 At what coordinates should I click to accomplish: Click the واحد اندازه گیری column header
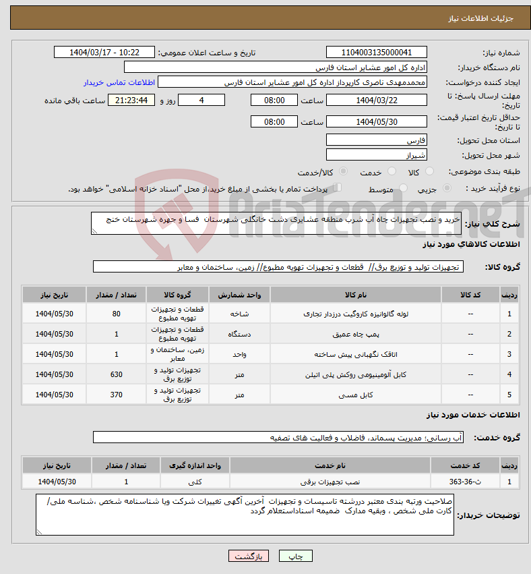pos(195,465)
